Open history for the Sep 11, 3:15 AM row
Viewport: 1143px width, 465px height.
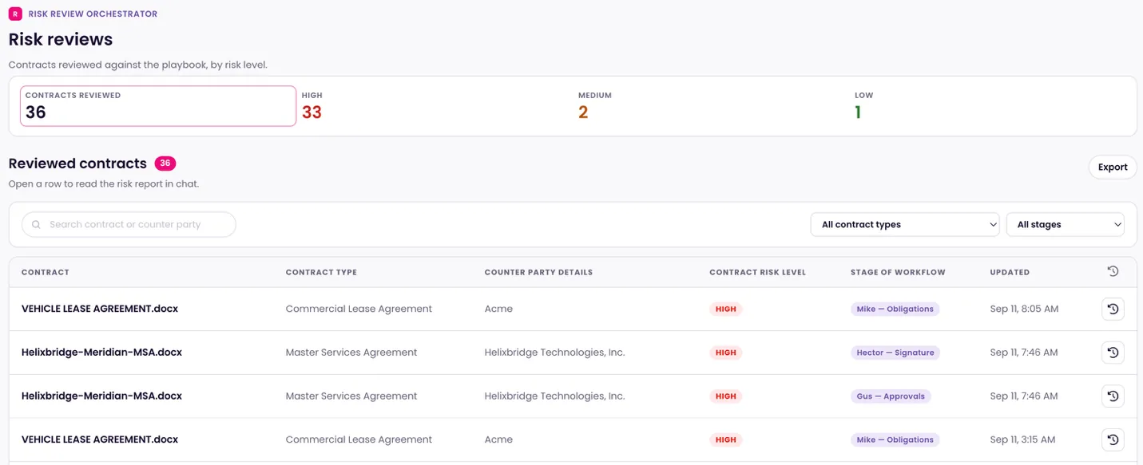click(x=1113, y=439)
